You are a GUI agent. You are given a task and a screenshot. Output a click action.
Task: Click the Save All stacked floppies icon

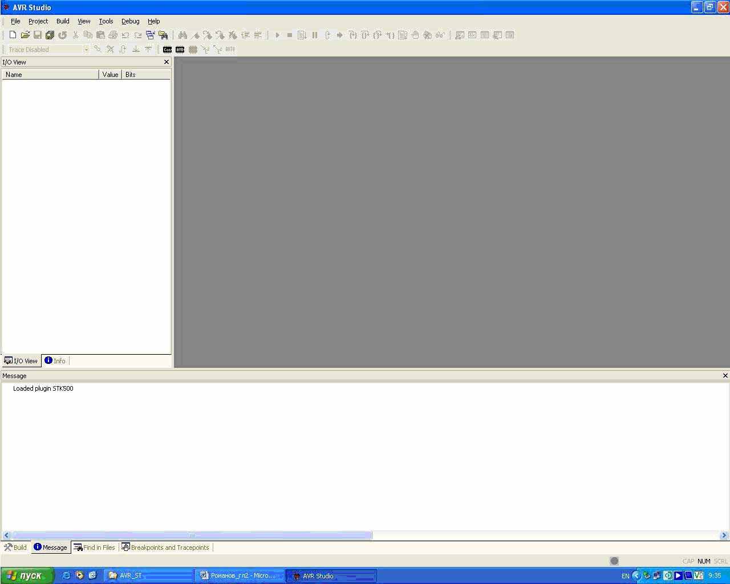50,35
